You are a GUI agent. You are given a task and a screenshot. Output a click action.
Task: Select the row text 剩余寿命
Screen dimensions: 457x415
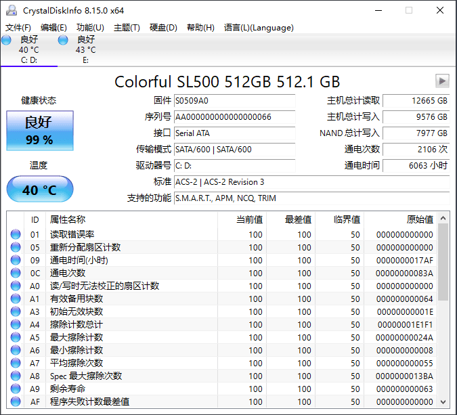click(x=68, y=389)
